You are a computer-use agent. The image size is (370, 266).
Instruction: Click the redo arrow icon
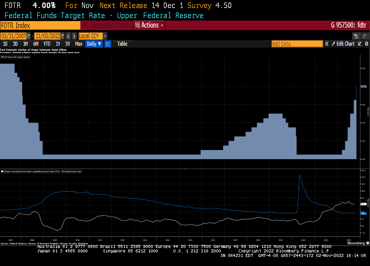pyautogui.click(x=364, y=36)
